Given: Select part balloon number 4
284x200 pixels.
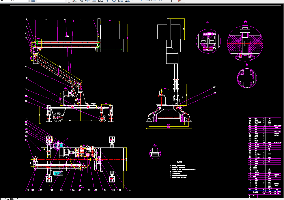Looking at the screenshot, I should point(65,19).
